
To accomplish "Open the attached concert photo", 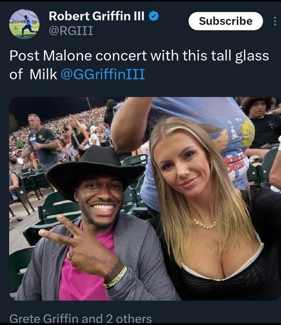I will (145, 198).
